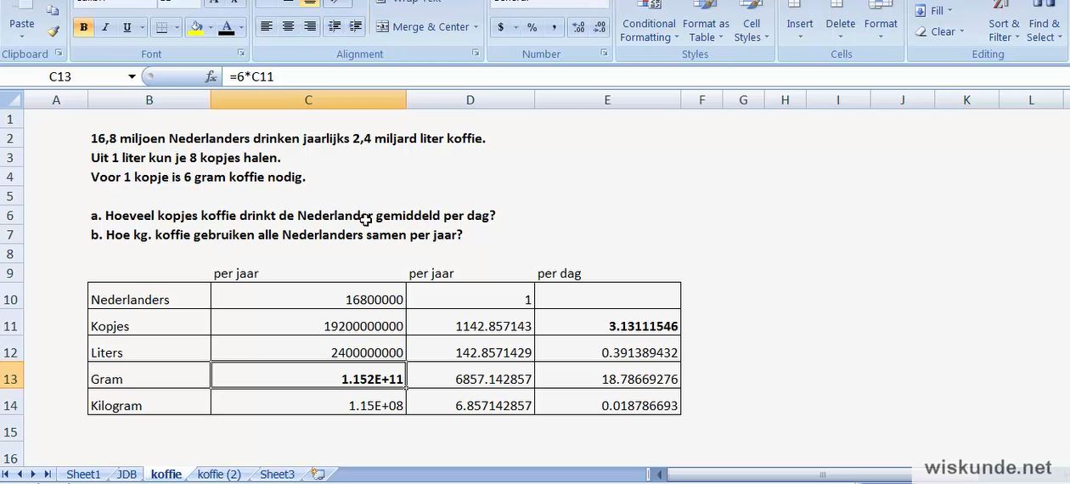
Task: Apply accounting dollar number format
Action: 501,27
